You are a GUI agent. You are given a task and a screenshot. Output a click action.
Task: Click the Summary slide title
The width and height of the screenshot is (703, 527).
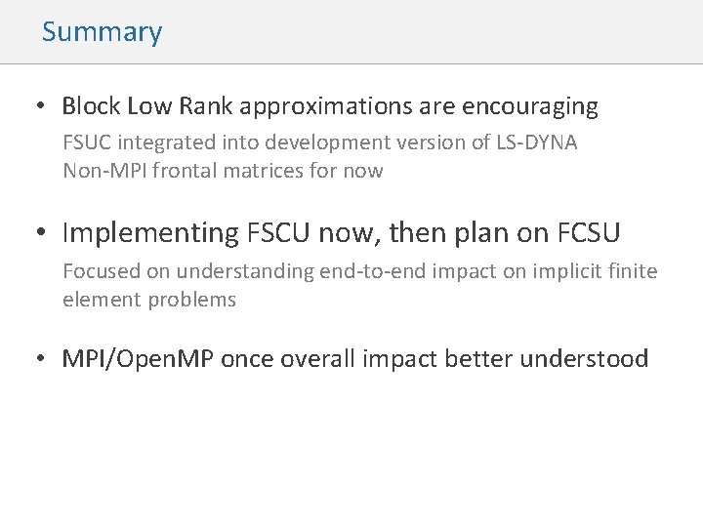[102, 32]
